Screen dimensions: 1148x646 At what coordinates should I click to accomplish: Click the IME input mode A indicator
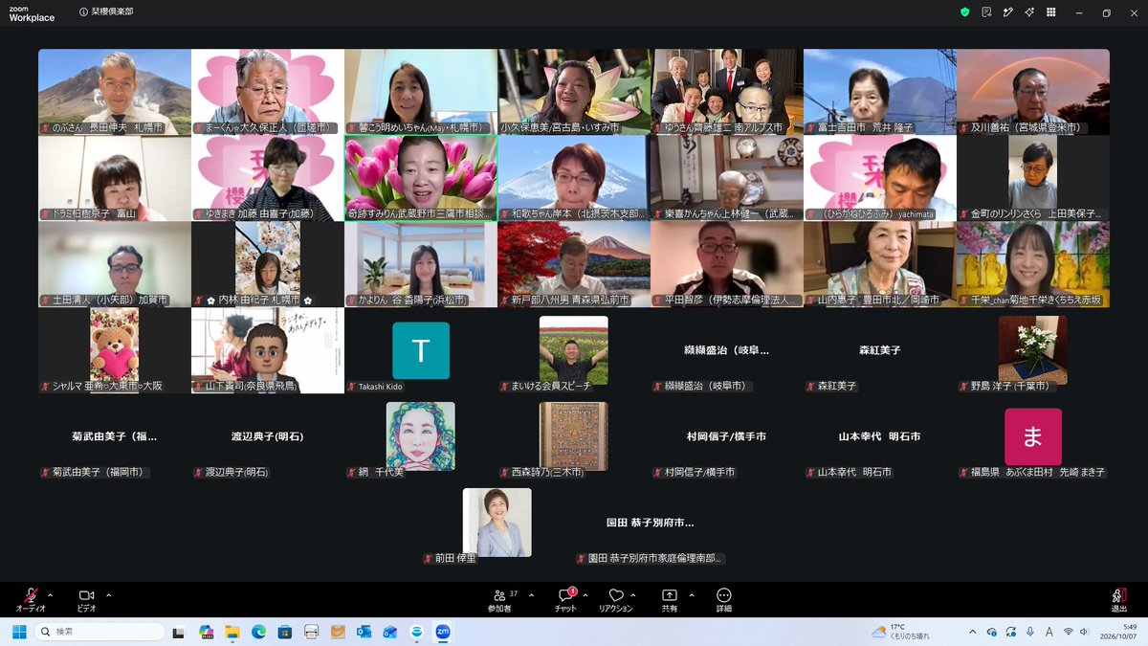click(x=1049, y=632)
